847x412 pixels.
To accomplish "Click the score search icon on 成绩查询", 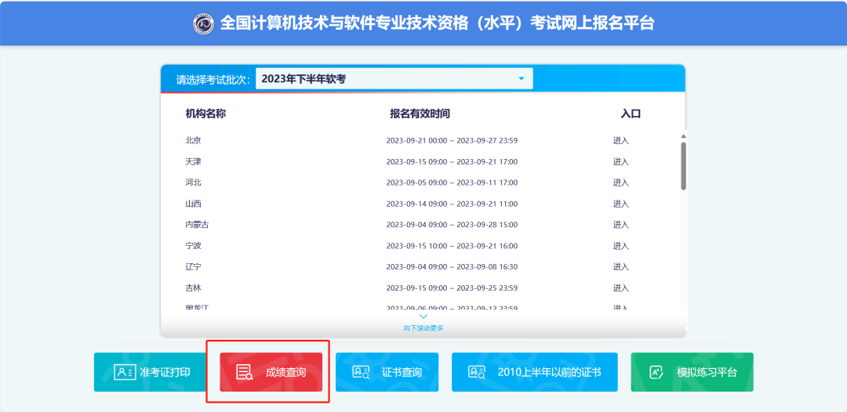I will pyautogui.click(x=245, y=372).
